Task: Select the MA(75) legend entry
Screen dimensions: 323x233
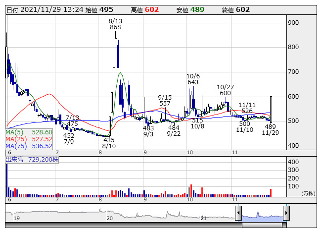Action: click(x=29, y=146)
